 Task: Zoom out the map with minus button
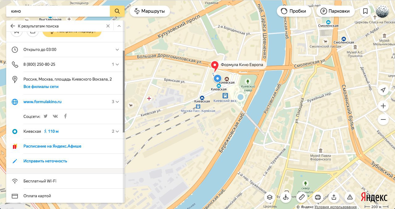tap(383, 119)
